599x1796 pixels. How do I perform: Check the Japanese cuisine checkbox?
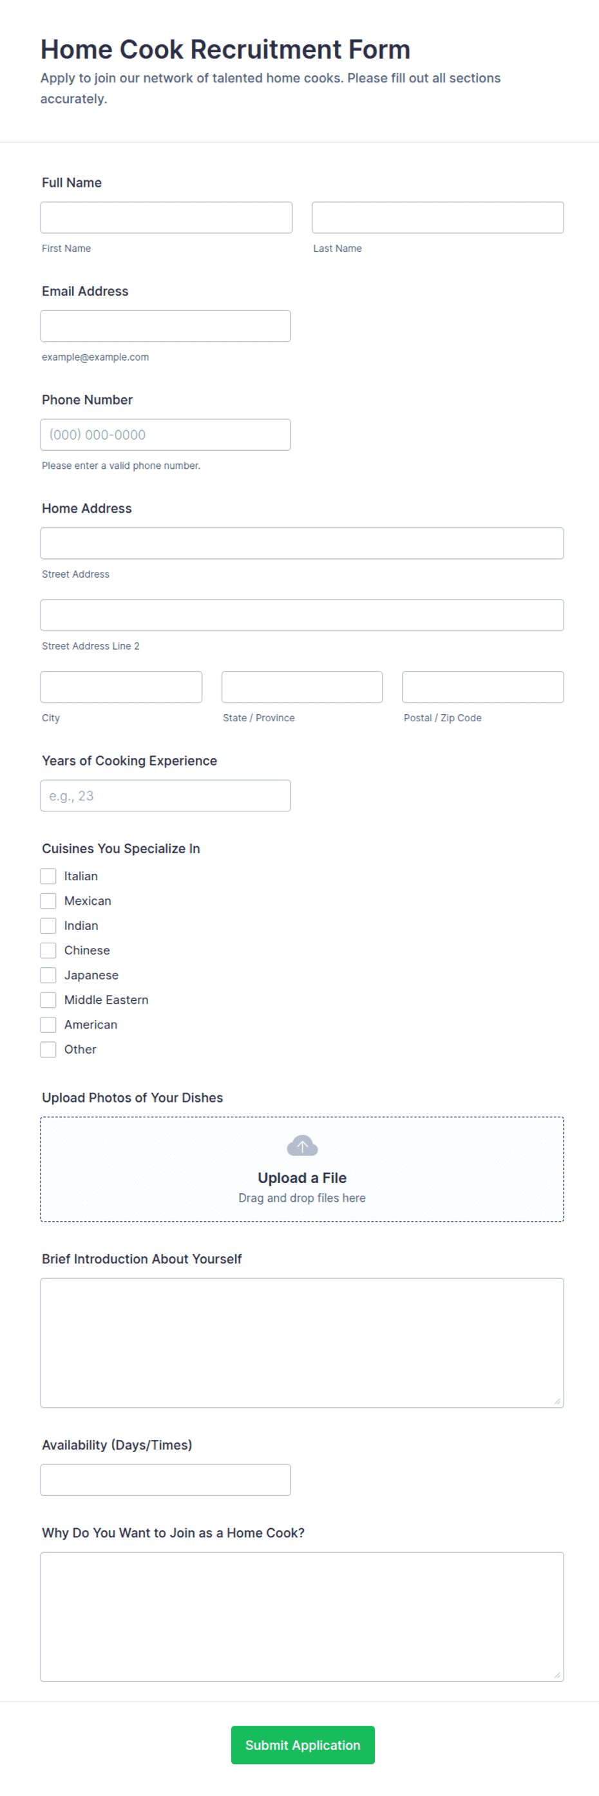48,975
